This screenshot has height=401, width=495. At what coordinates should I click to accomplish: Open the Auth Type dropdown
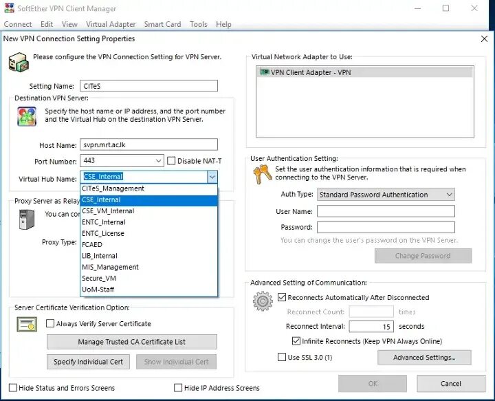(450, 195)
